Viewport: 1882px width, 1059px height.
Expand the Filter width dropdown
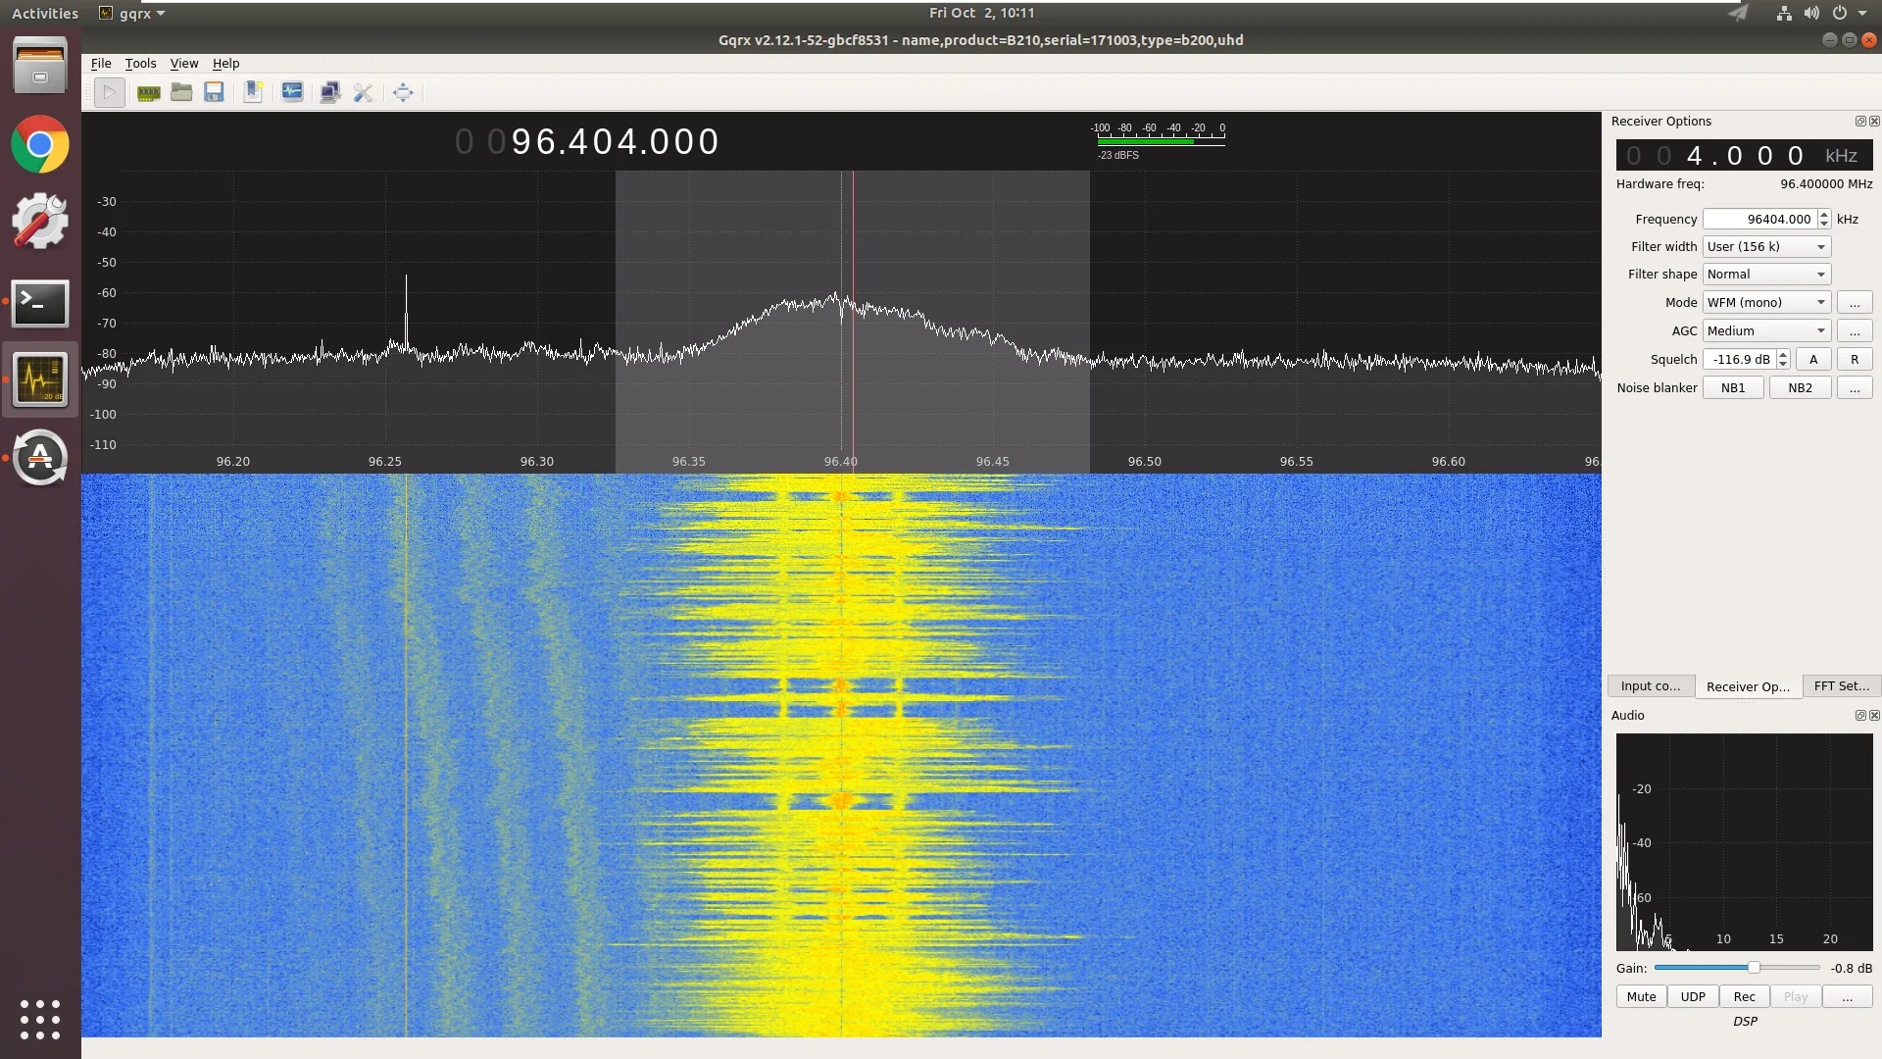1766,247
